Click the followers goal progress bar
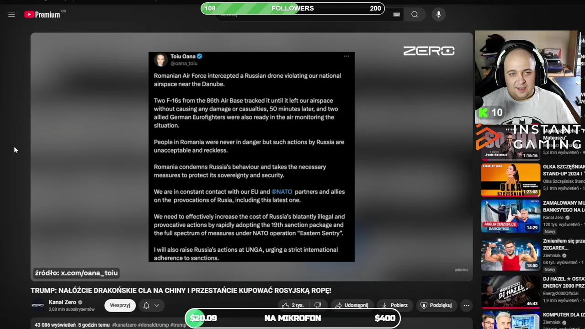Viewport: 585px width, 329px height. click(292, 8)
